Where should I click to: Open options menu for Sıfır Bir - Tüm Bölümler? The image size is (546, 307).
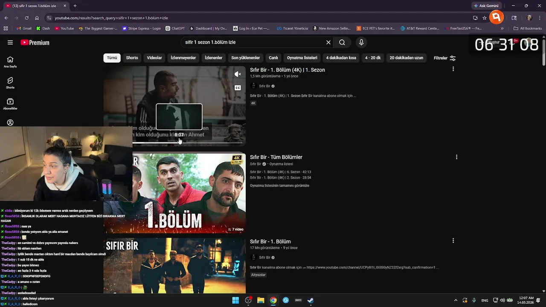pos(456,157)
